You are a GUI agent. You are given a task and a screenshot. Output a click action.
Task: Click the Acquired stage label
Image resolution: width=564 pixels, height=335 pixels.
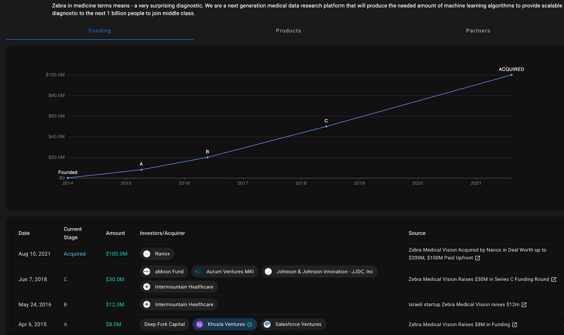point(74,254)
